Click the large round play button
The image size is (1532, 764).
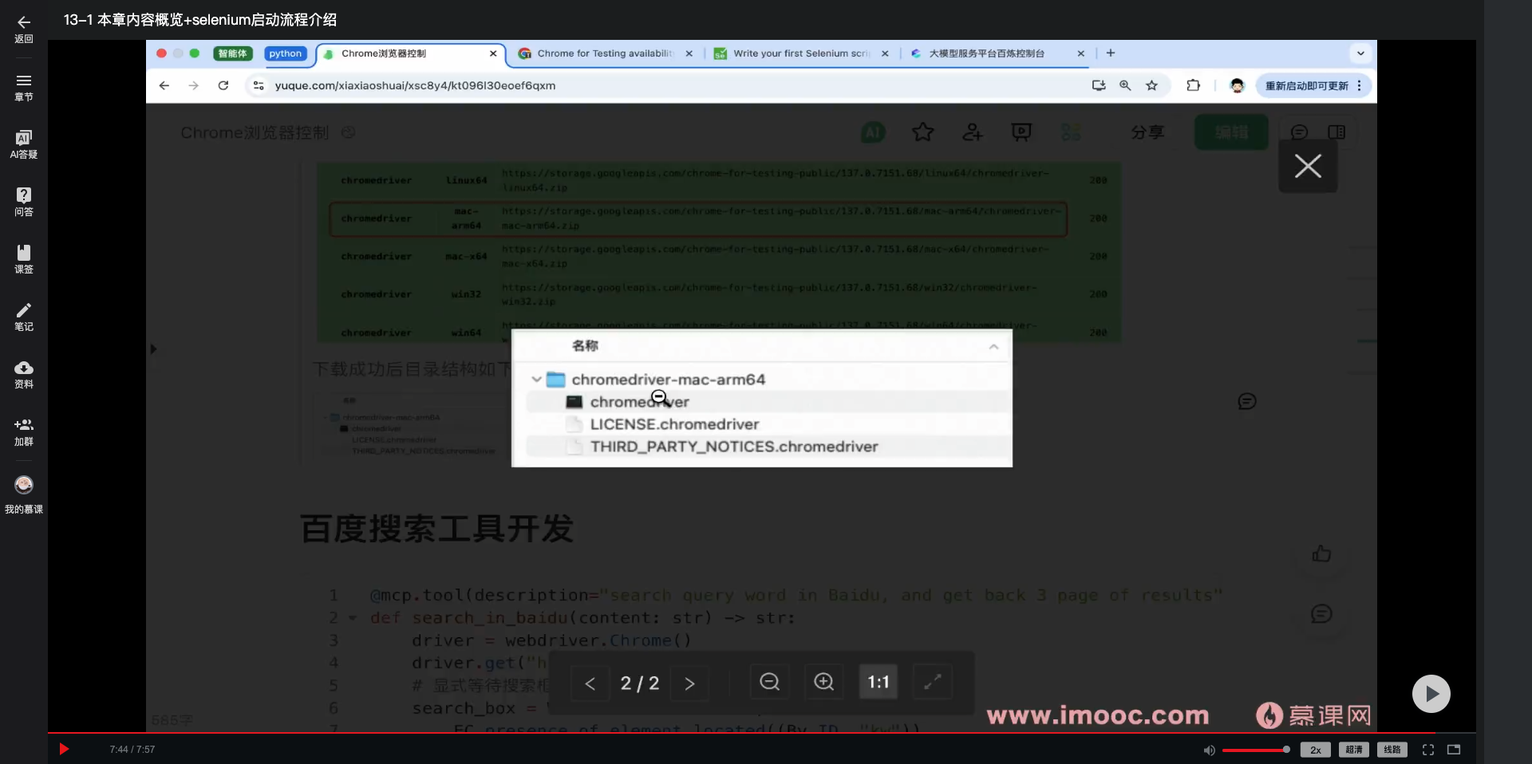click(1431, 694)
